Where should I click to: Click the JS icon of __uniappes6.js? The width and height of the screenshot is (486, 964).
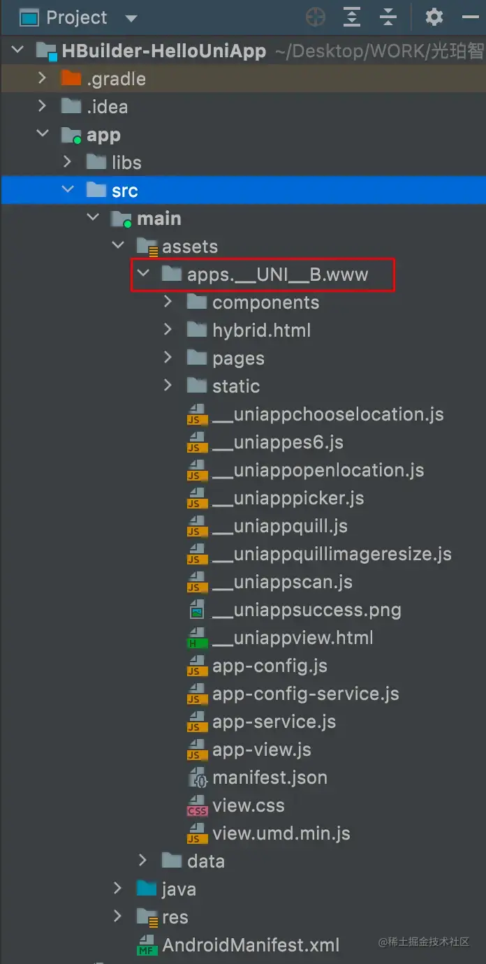coord(197,442)
